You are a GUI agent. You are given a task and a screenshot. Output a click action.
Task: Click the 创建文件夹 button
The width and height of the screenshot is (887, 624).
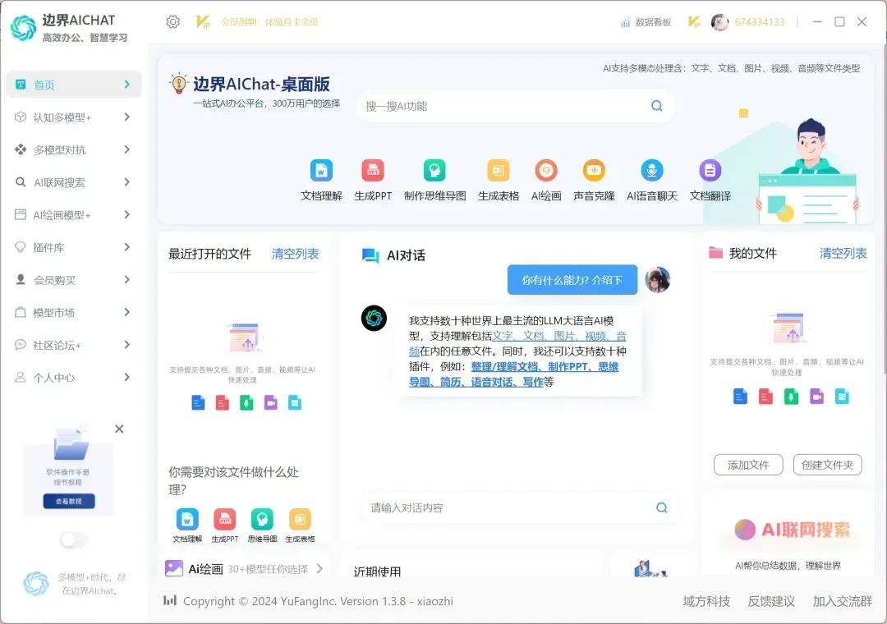click(x=827, y=465)
